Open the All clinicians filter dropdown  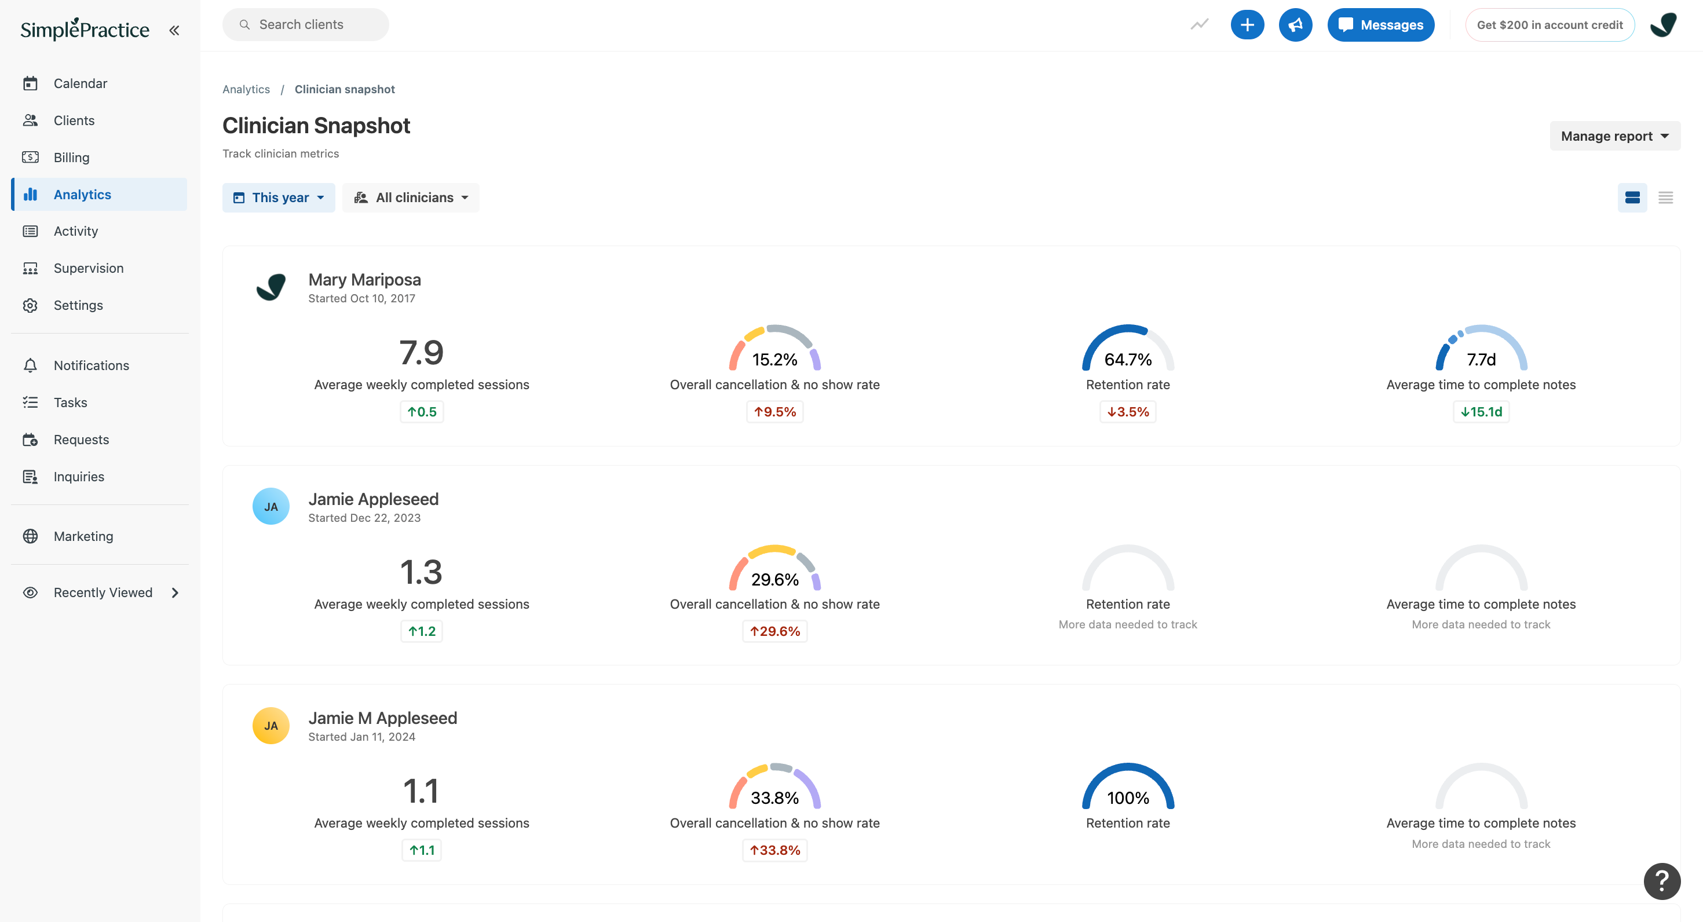coord(411,197)
